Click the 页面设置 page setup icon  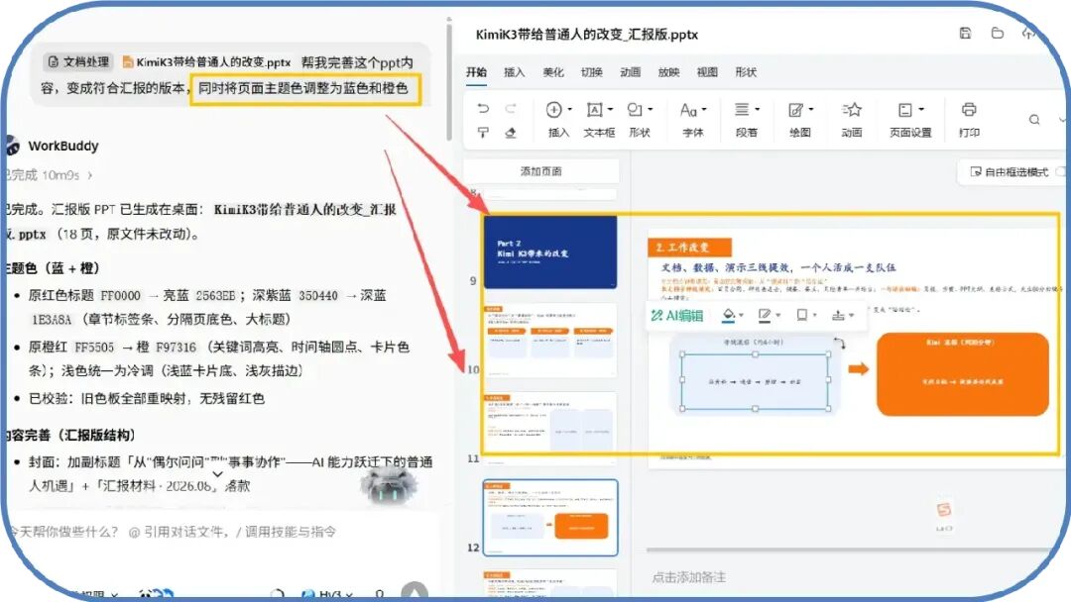(x=905, y=110)
